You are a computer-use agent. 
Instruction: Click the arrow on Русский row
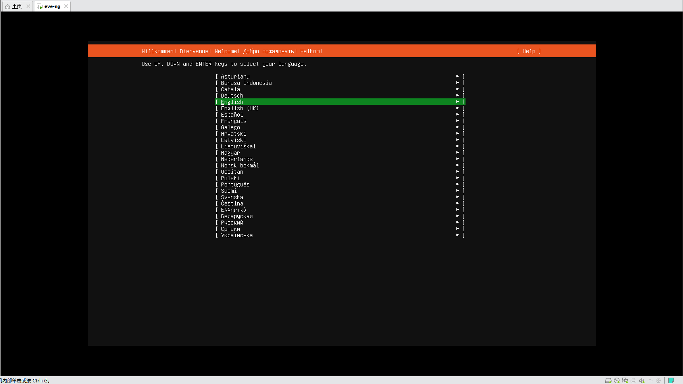(458, 222)
